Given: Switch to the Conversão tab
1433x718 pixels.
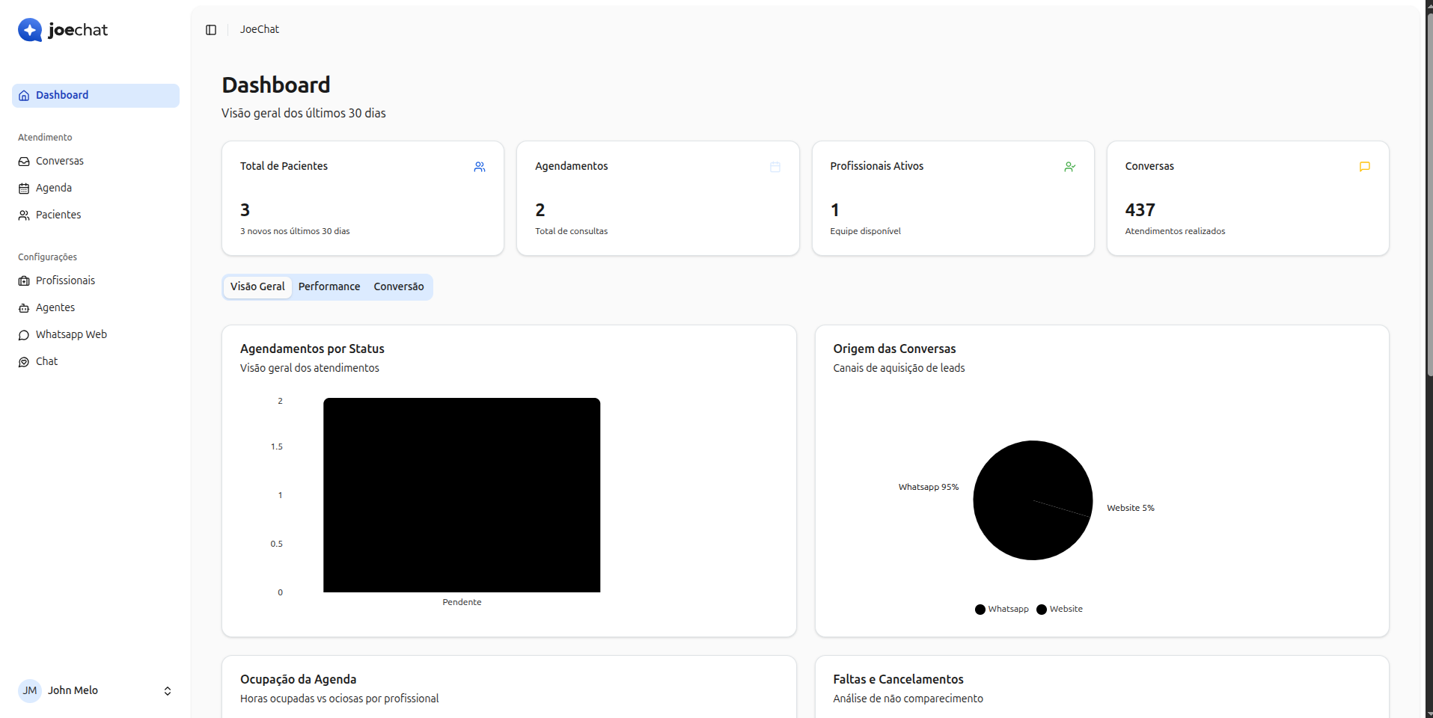Looking at the screenshot, I should (398, 286).
